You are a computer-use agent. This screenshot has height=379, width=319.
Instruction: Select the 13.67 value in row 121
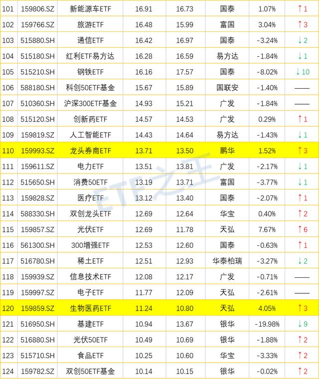(184, 324)
